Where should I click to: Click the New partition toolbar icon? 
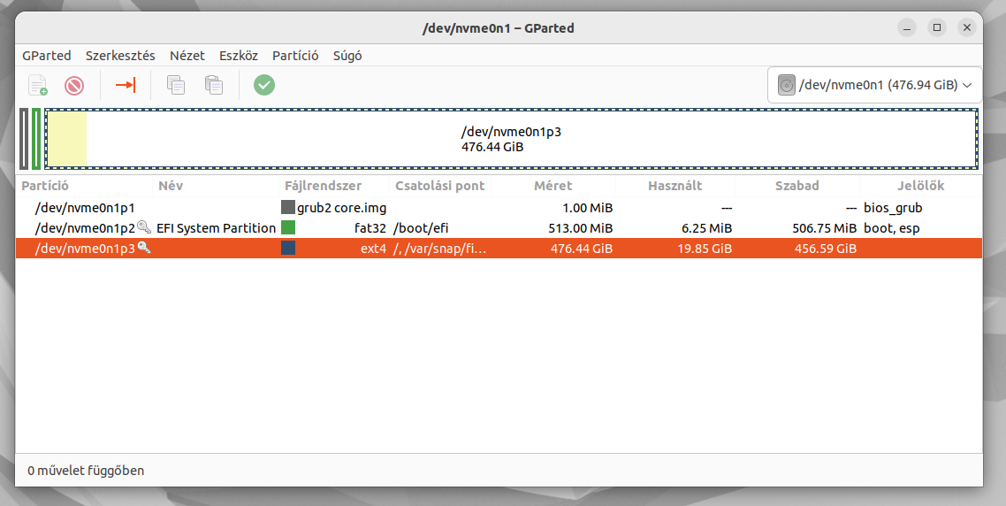click(x=37, y=85)
